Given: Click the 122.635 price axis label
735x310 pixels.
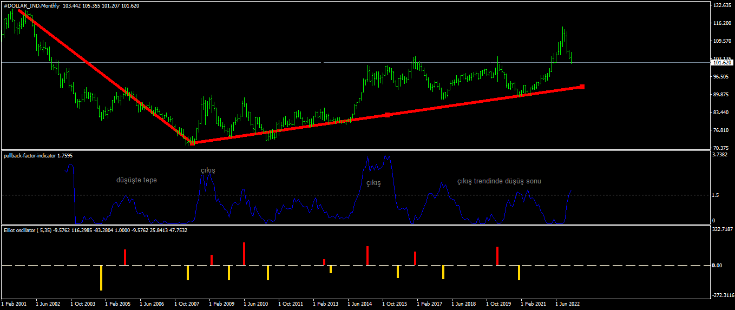Looking at the screenshot, I should pyautogui.click(x=723, y=5).
